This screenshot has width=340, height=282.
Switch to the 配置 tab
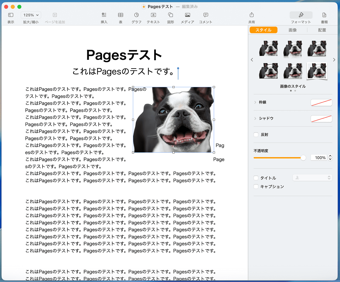pyautogui.click(x=322, y=30)
